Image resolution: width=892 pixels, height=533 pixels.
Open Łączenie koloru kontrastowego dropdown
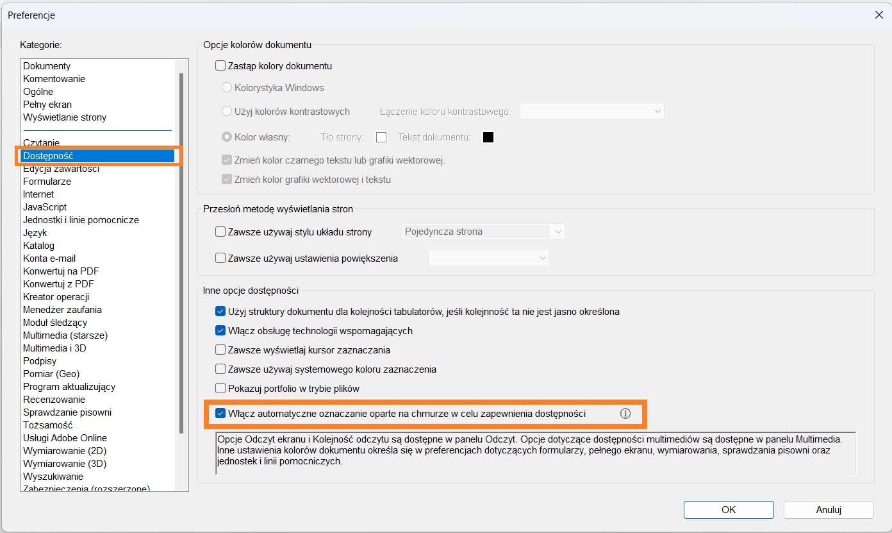pos(592,112)
